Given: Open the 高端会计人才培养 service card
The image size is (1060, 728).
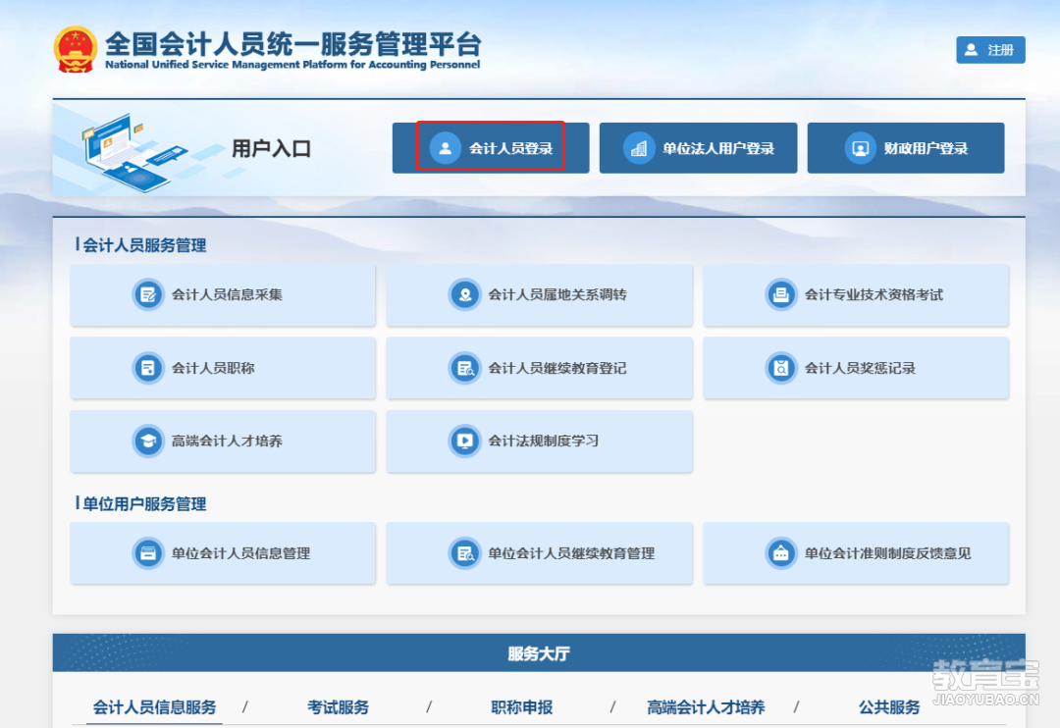Looking at the screenshot, I should [223, 442].
